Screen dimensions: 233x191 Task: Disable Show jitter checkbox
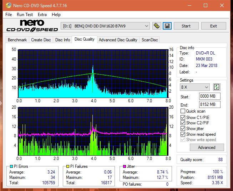click(183, 129)
